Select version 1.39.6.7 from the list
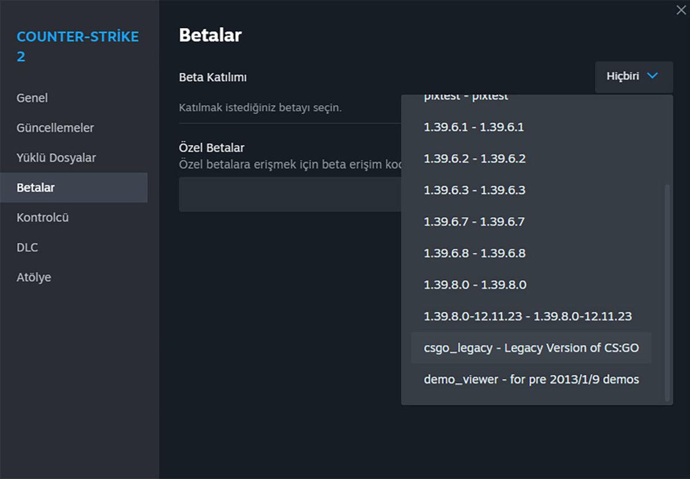The image size is (690, 479). pyautogui.click(x=474, y=222)
